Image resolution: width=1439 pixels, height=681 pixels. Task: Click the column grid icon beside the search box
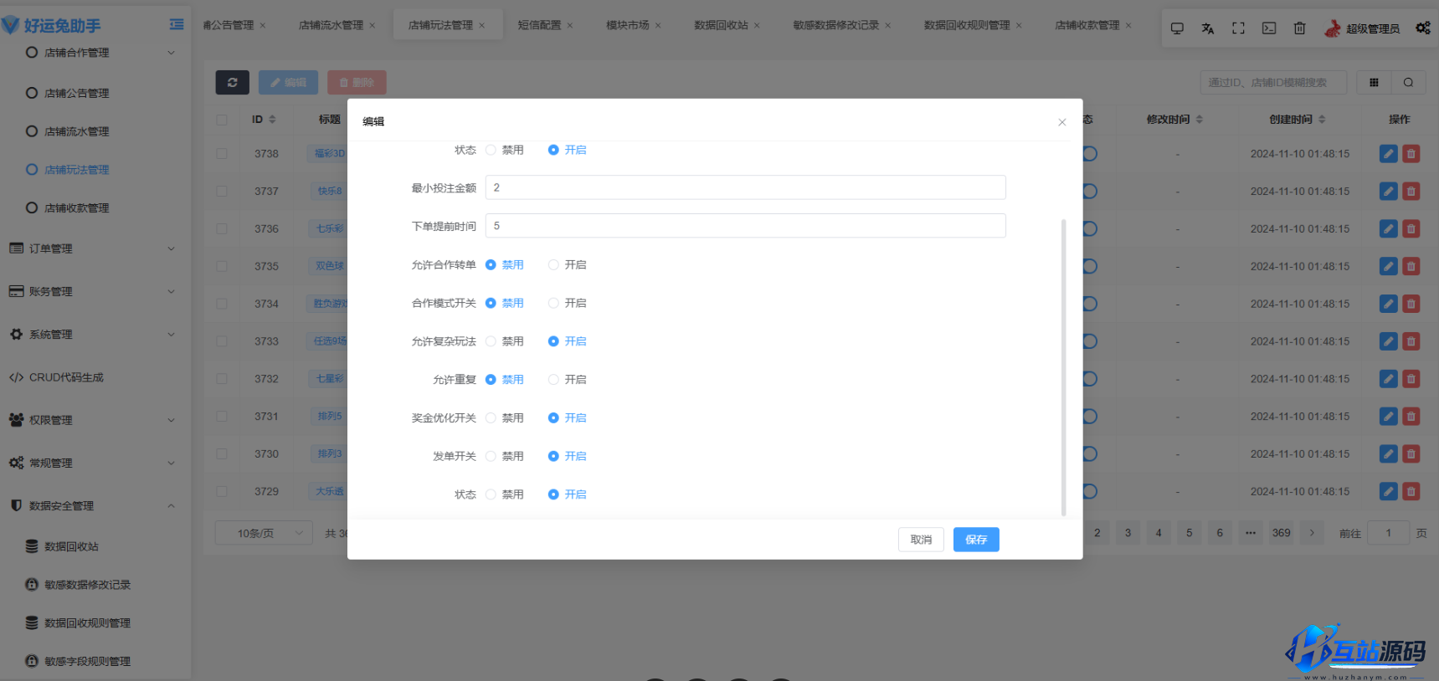point(1374,82)
